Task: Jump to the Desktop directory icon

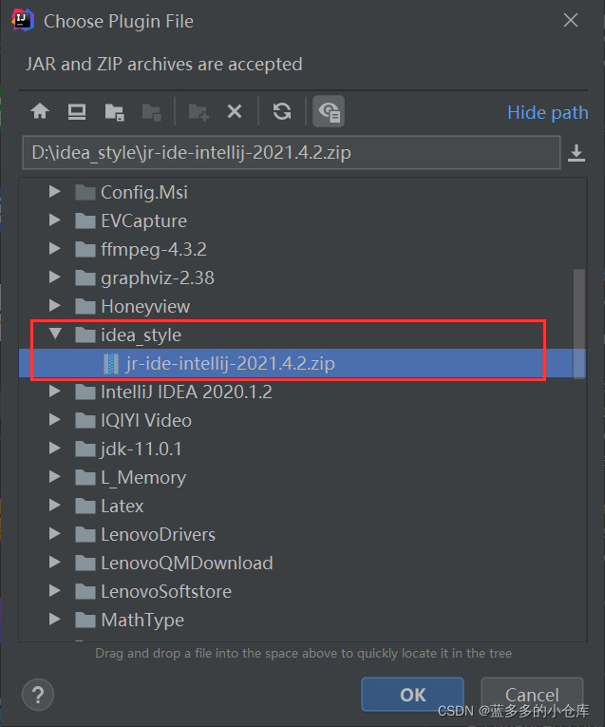Action: tap(77, 112)
